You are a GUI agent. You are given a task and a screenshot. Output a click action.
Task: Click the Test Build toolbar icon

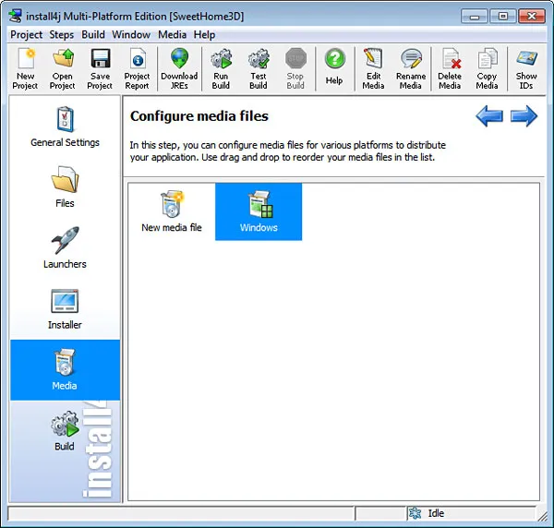259,69
